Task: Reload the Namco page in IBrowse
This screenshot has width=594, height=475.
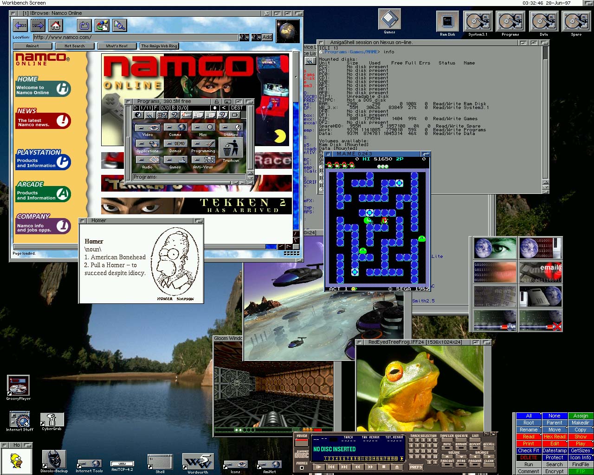Action: [x=85, y=26]
